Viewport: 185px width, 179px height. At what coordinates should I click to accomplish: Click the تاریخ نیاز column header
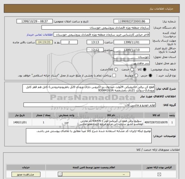(x=20, y=115)
